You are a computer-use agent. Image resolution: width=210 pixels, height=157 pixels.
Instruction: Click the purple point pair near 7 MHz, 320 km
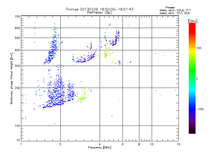click(x=130, y=62)
